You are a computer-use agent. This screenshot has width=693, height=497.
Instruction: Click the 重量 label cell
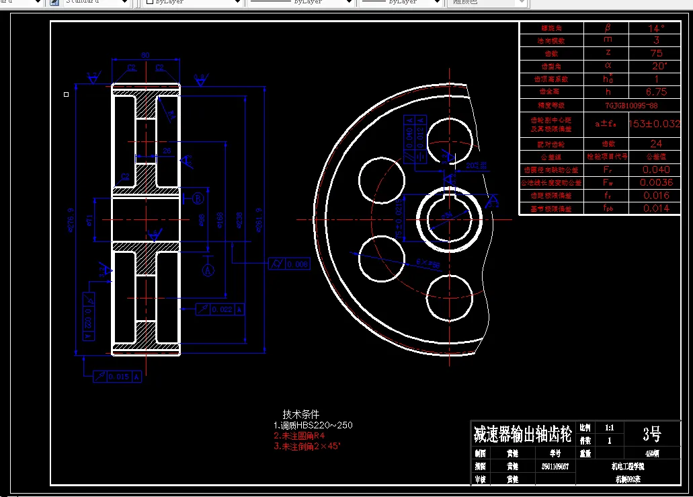click(x=585, y=453)
